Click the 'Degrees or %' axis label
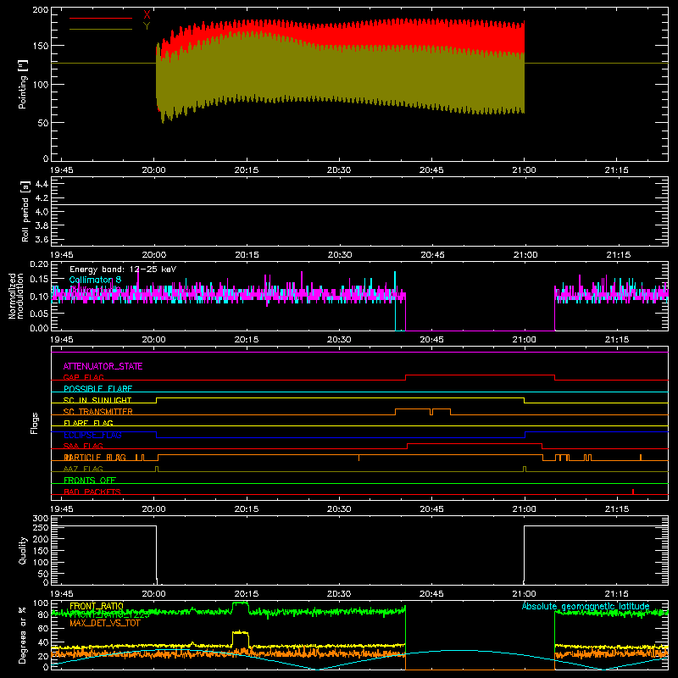This screenshot has width=678, height=678. [x=23, y=635]
